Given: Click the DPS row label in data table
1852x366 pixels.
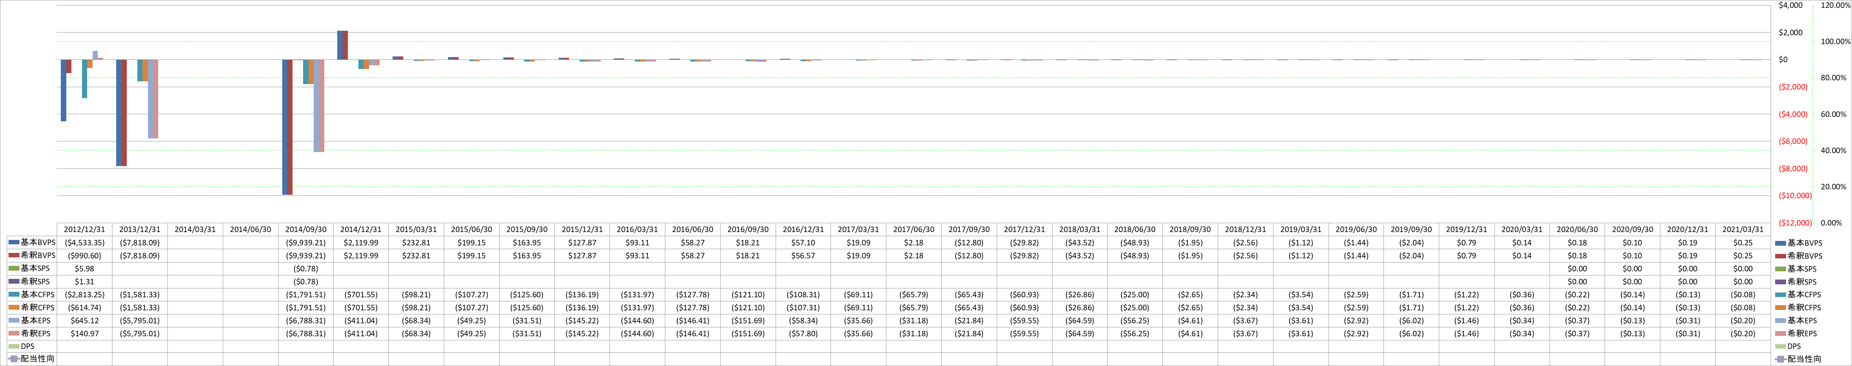Looking at the screenshot, I should tap(27, 347).
